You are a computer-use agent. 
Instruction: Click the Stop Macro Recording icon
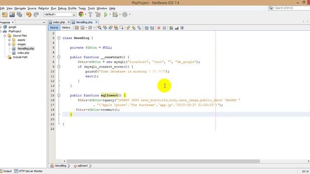(x=164, y=28)
